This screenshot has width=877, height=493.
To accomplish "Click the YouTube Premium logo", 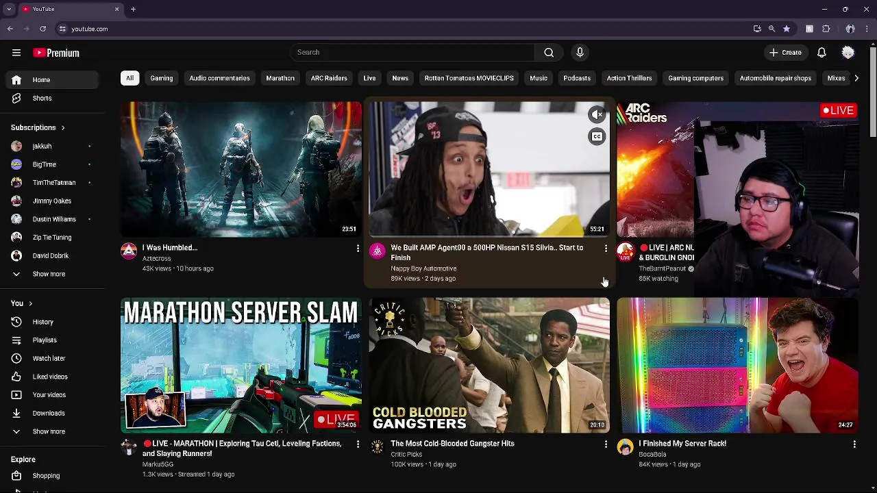I will 56,53.
